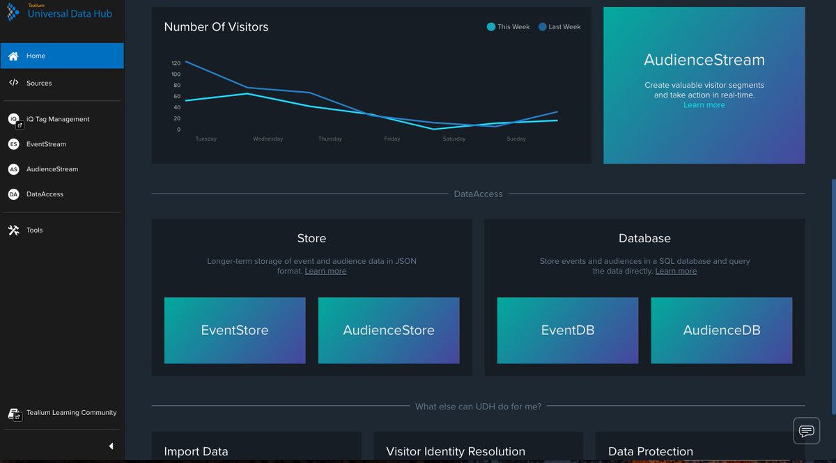Open the Data Protection card

pyautogui.click(x=700, y=447)
